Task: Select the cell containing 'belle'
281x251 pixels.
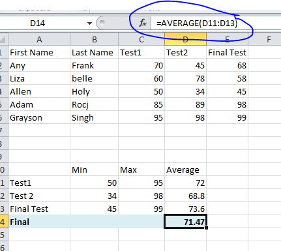Action: 95,78
